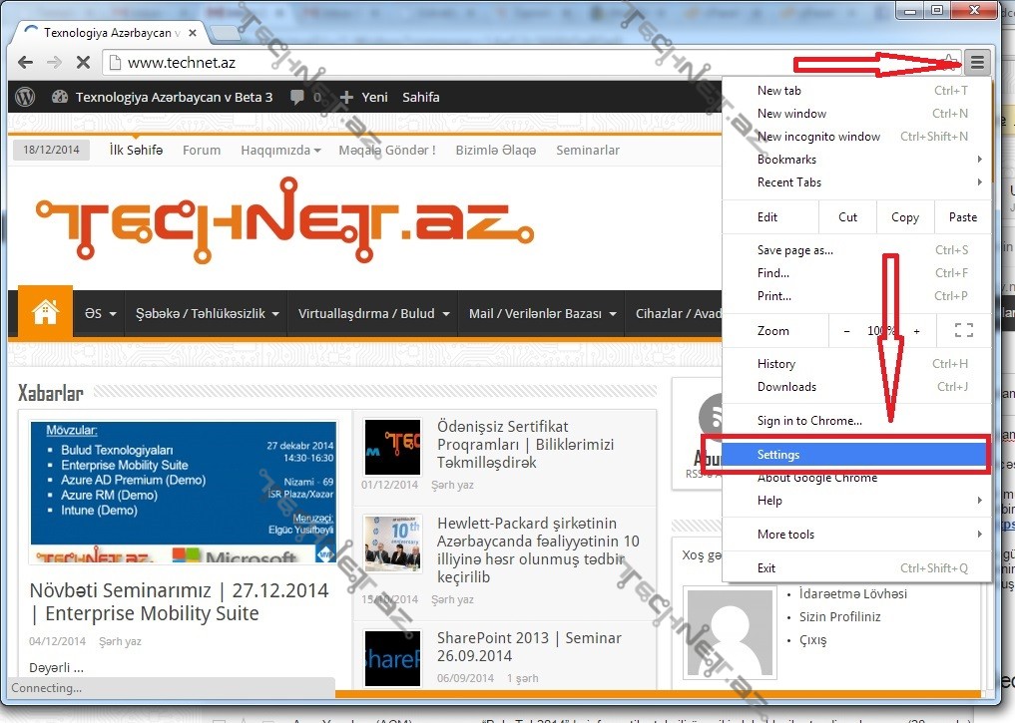Open the SharePoint 2013 Seminar article
This screenshot has height=723, width=1015.
click(529, 646)
